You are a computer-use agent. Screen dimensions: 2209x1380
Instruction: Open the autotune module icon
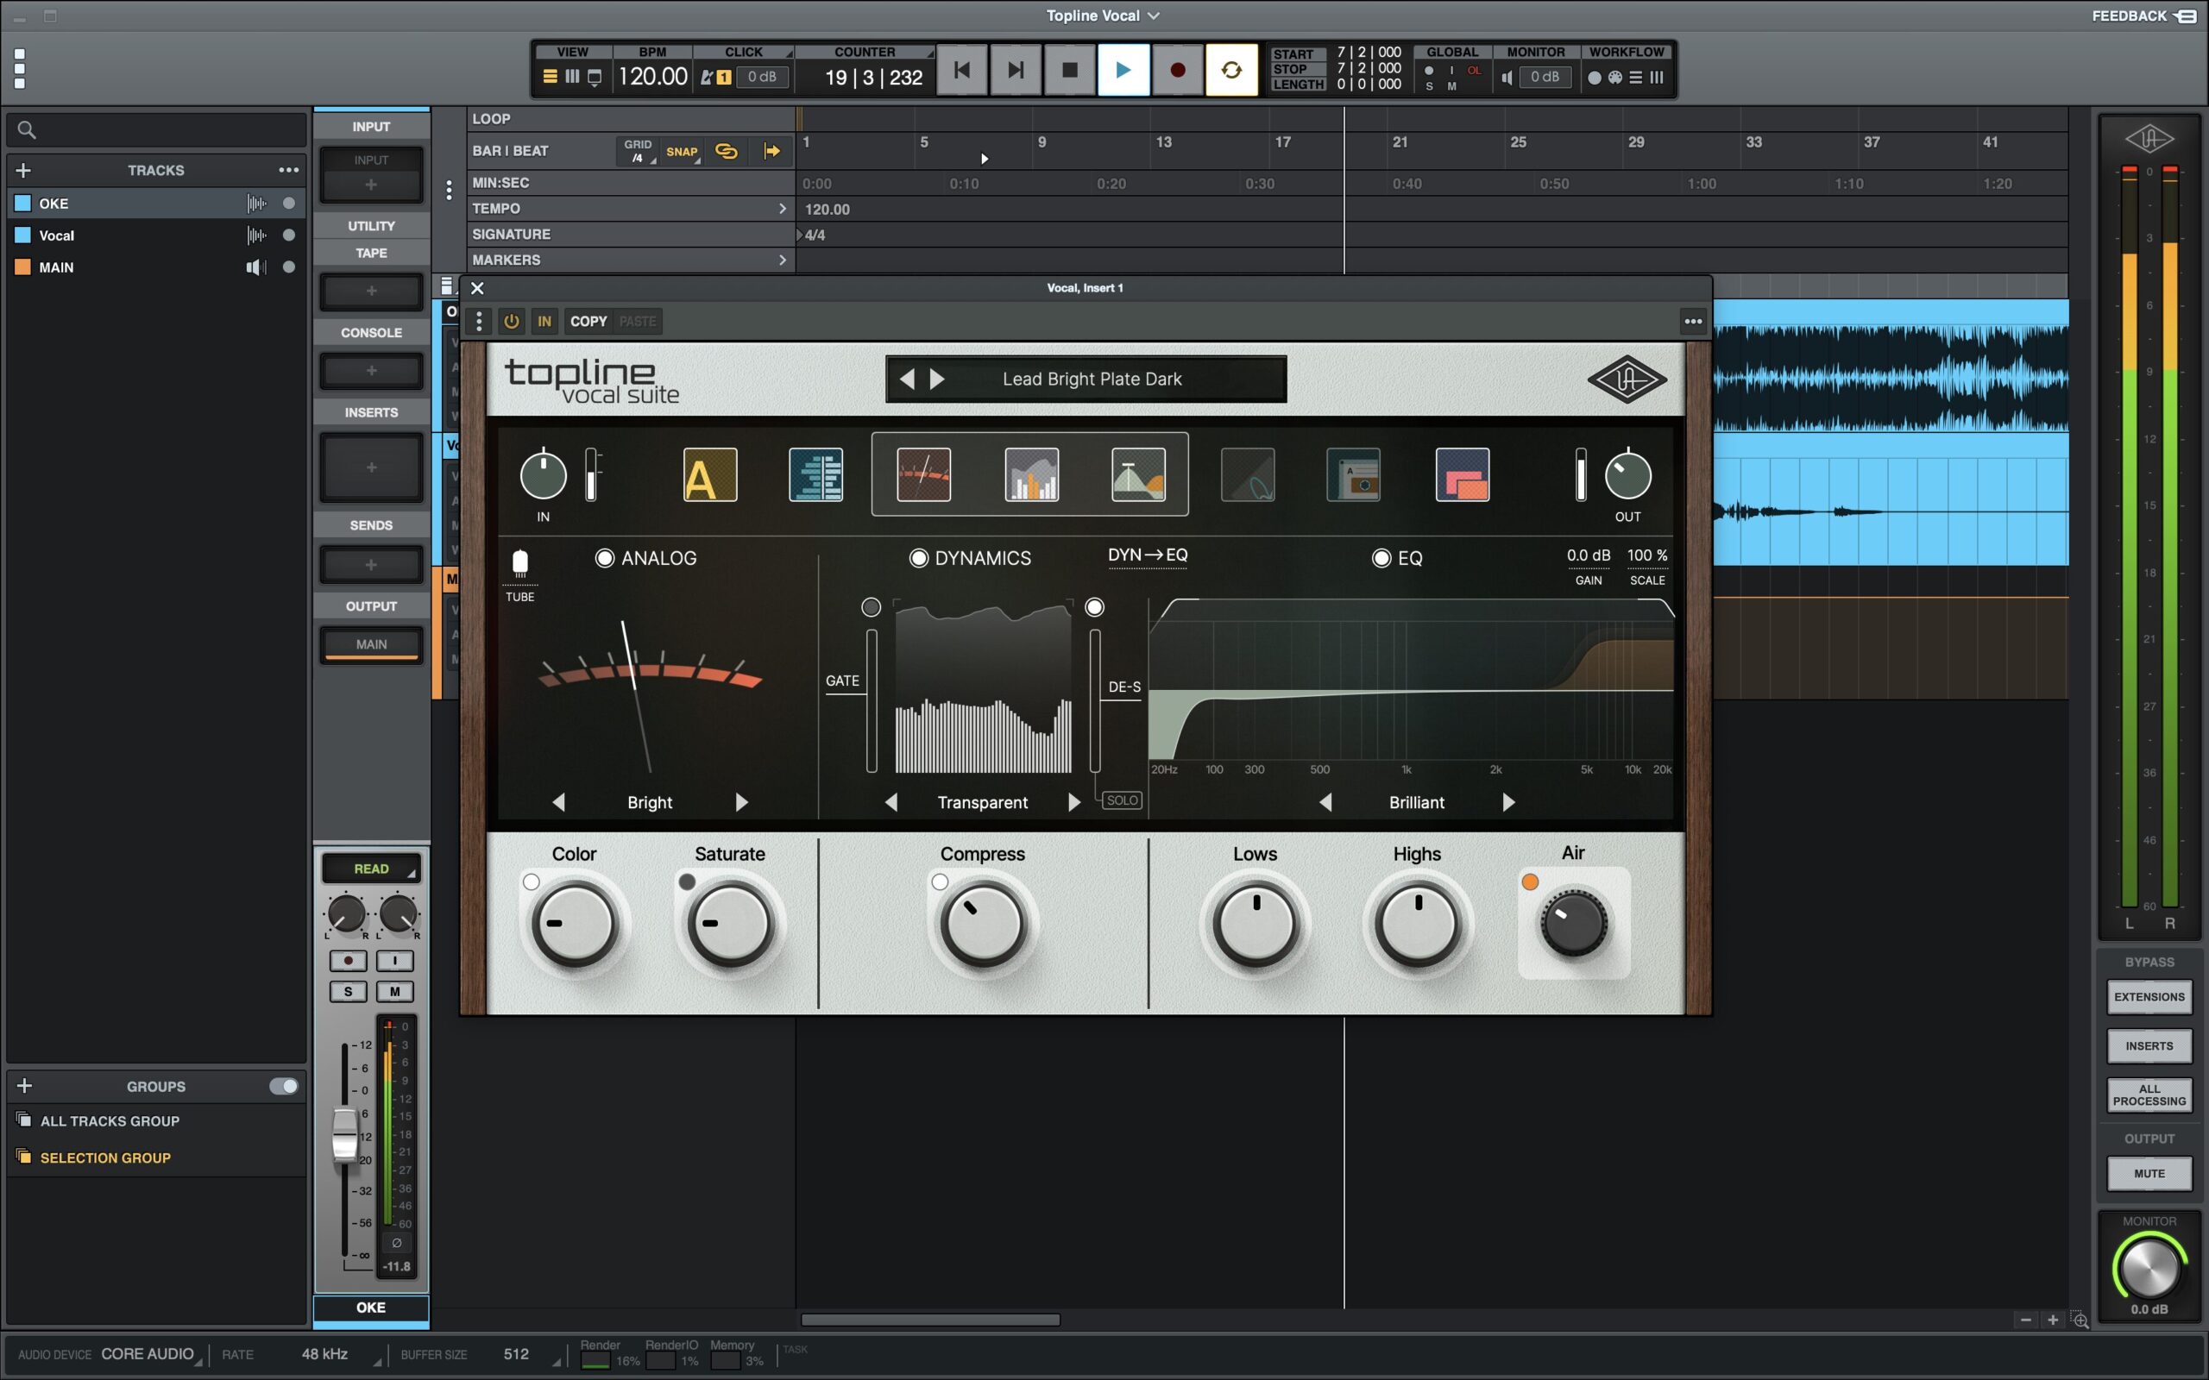(x=709, y=474)
